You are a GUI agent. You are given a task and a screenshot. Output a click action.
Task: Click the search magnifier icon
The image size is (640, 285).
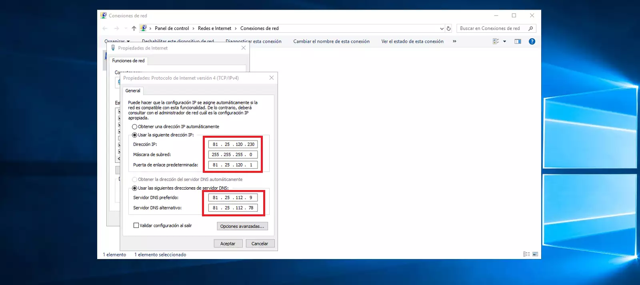click(x=530, y=28)
